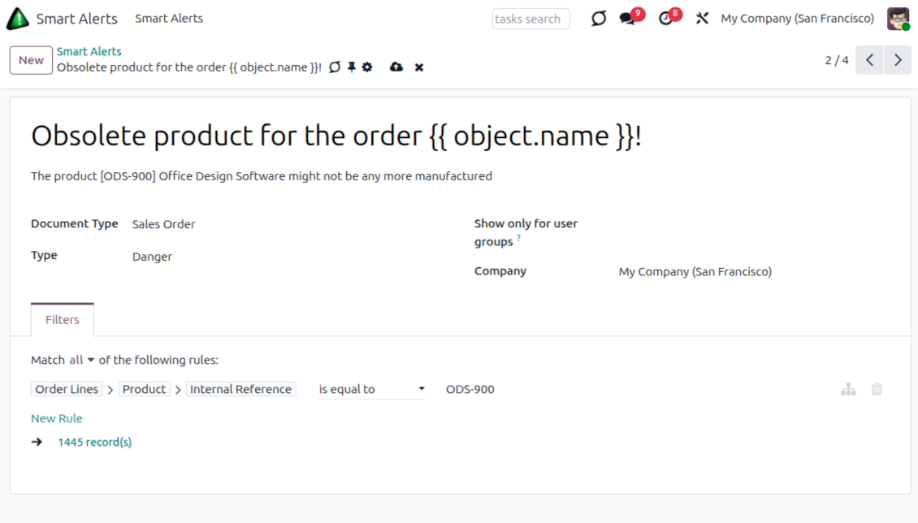Add branch using the hierarchy icon
The image size is (918, 523).
848,390
